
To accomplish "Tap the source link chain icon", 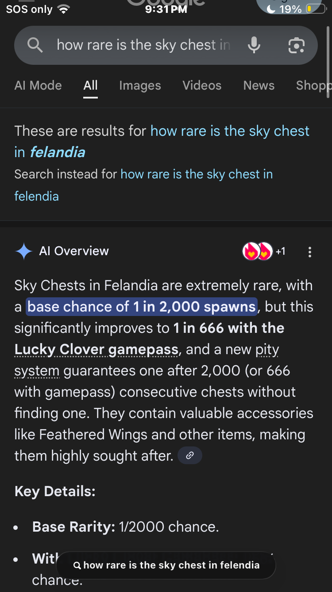I will (x=190, y=455).
